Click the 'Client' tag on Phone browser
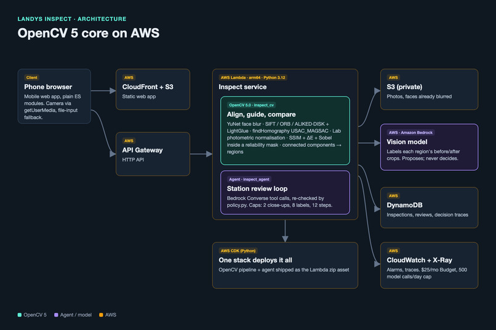Image resolution: width=496 pixels, height=330 pixels. 31,77
